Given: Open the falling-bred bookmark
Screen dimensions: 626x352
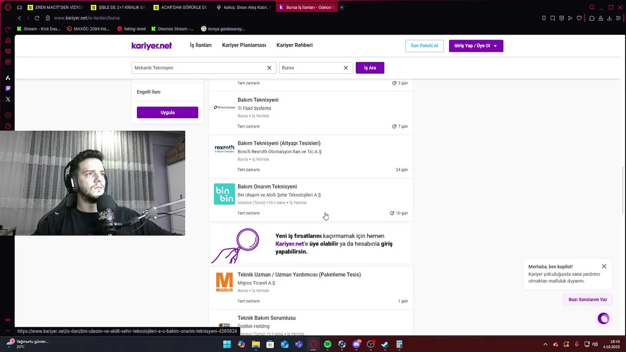Looking at the screenshot, I should (131, 29).
